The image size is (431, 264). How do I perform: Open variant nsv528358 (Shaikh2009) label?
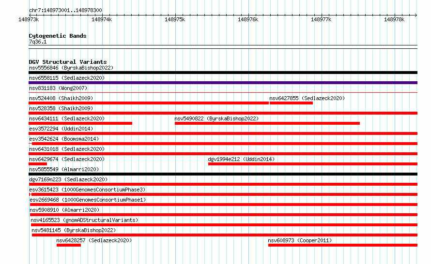(61, 108)
